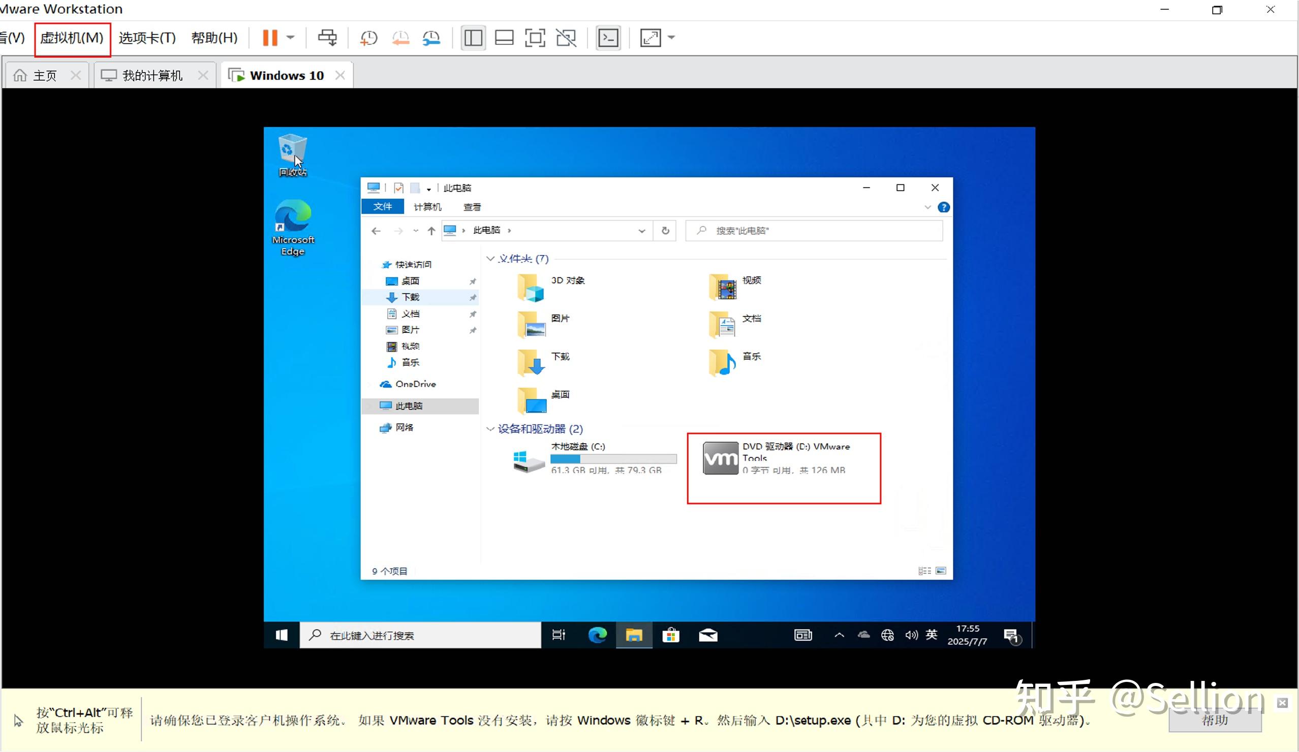1299x752 pixels.
Task: Open the 虚拟机(M) menu
Action: coord(72,38)
